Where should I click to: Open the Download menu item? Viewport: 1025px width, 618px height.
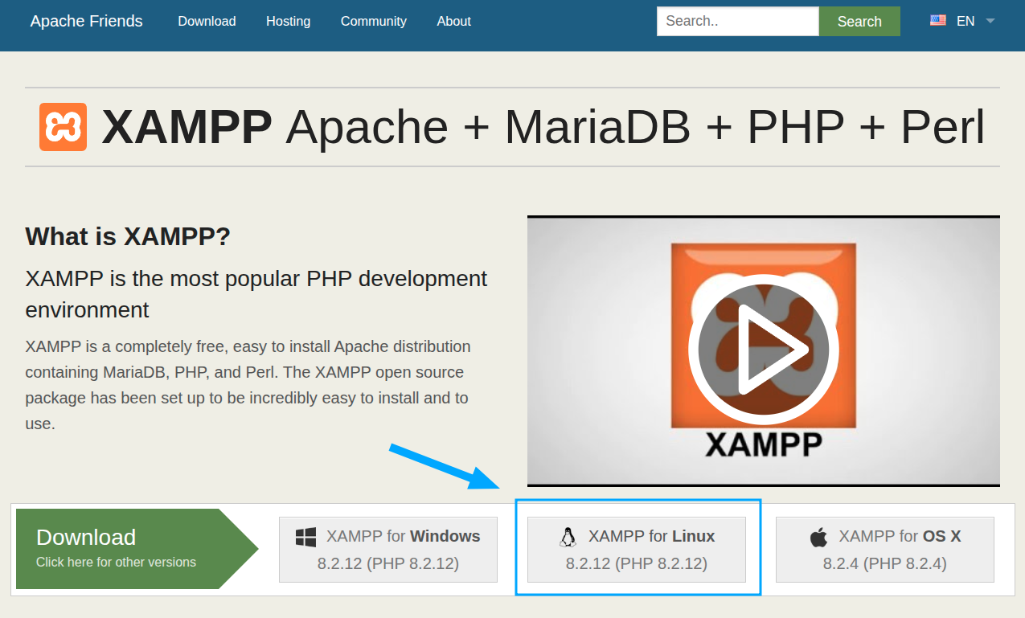(207, 21)
